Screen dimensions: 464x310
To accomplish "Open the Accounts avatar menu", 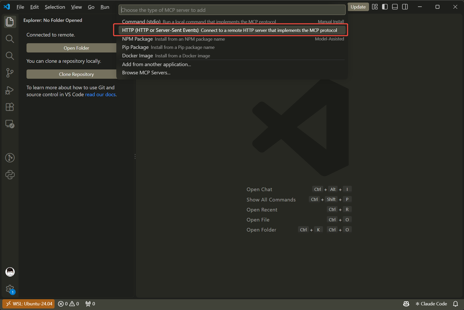I will point(10,272).
